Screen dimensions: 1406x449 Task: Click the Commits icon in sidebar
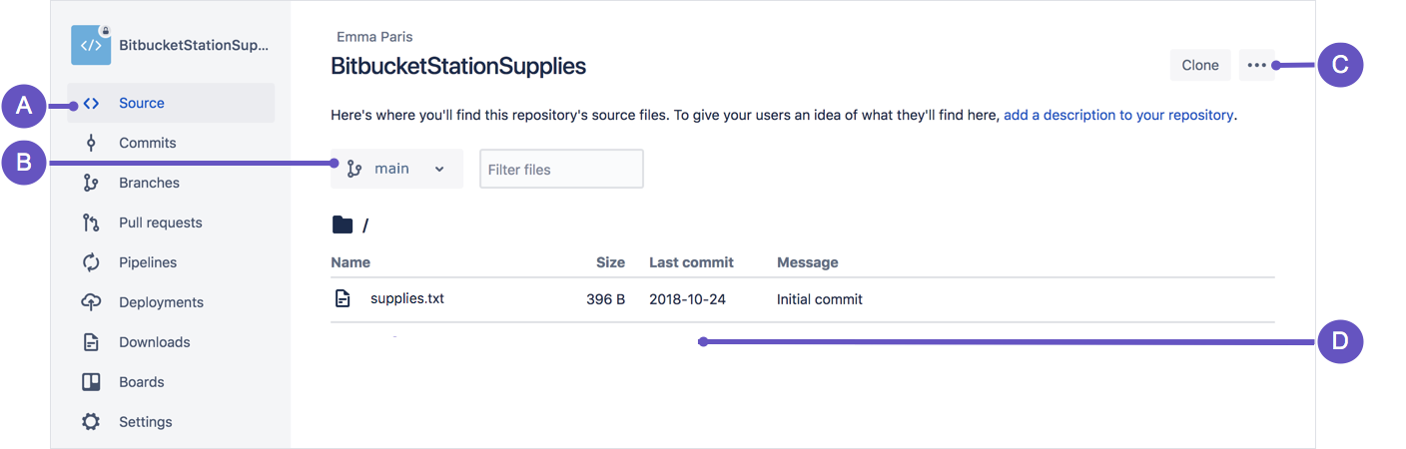click(91, 143)
